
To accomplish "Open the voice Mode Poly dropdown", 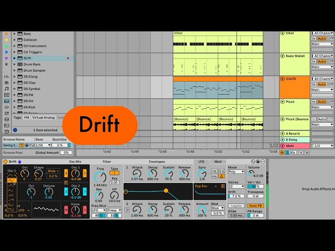I will coord(236,172).
